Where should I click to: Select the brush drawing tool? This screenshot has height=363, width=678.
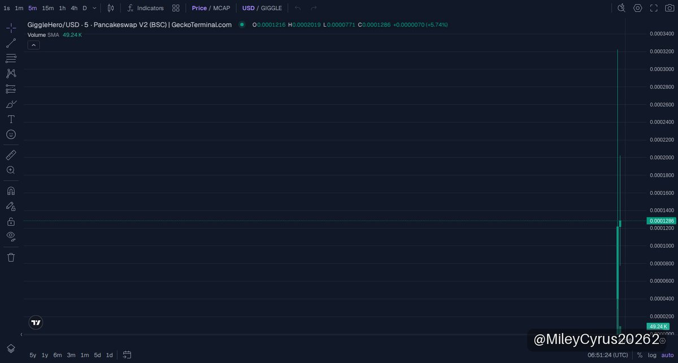[x=11, y=104]
